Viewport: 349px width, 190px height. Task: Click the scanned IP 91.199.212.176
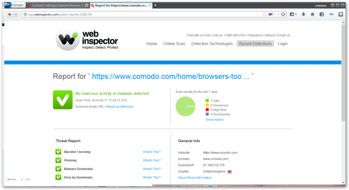click(x=214, y=165)
